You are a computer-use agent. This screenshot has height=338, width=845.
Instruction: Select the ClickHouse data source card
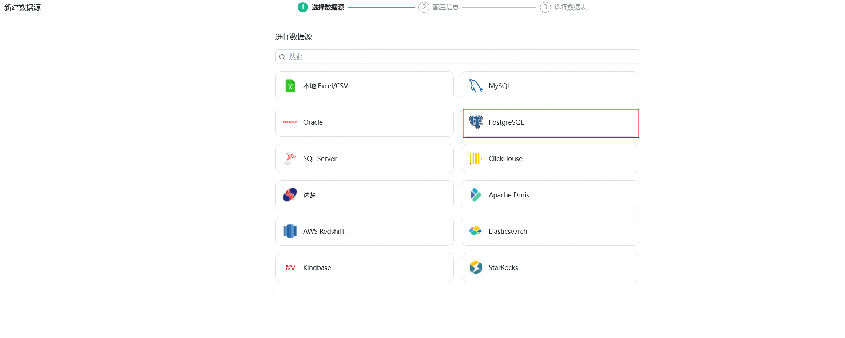pyautogui.click(x=550, y=158)
